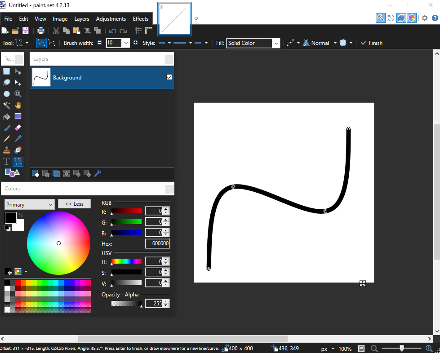Click the Add New Layer icon
Screen dimensions: 440x353
pyautogui.click(x=36, y=173)
